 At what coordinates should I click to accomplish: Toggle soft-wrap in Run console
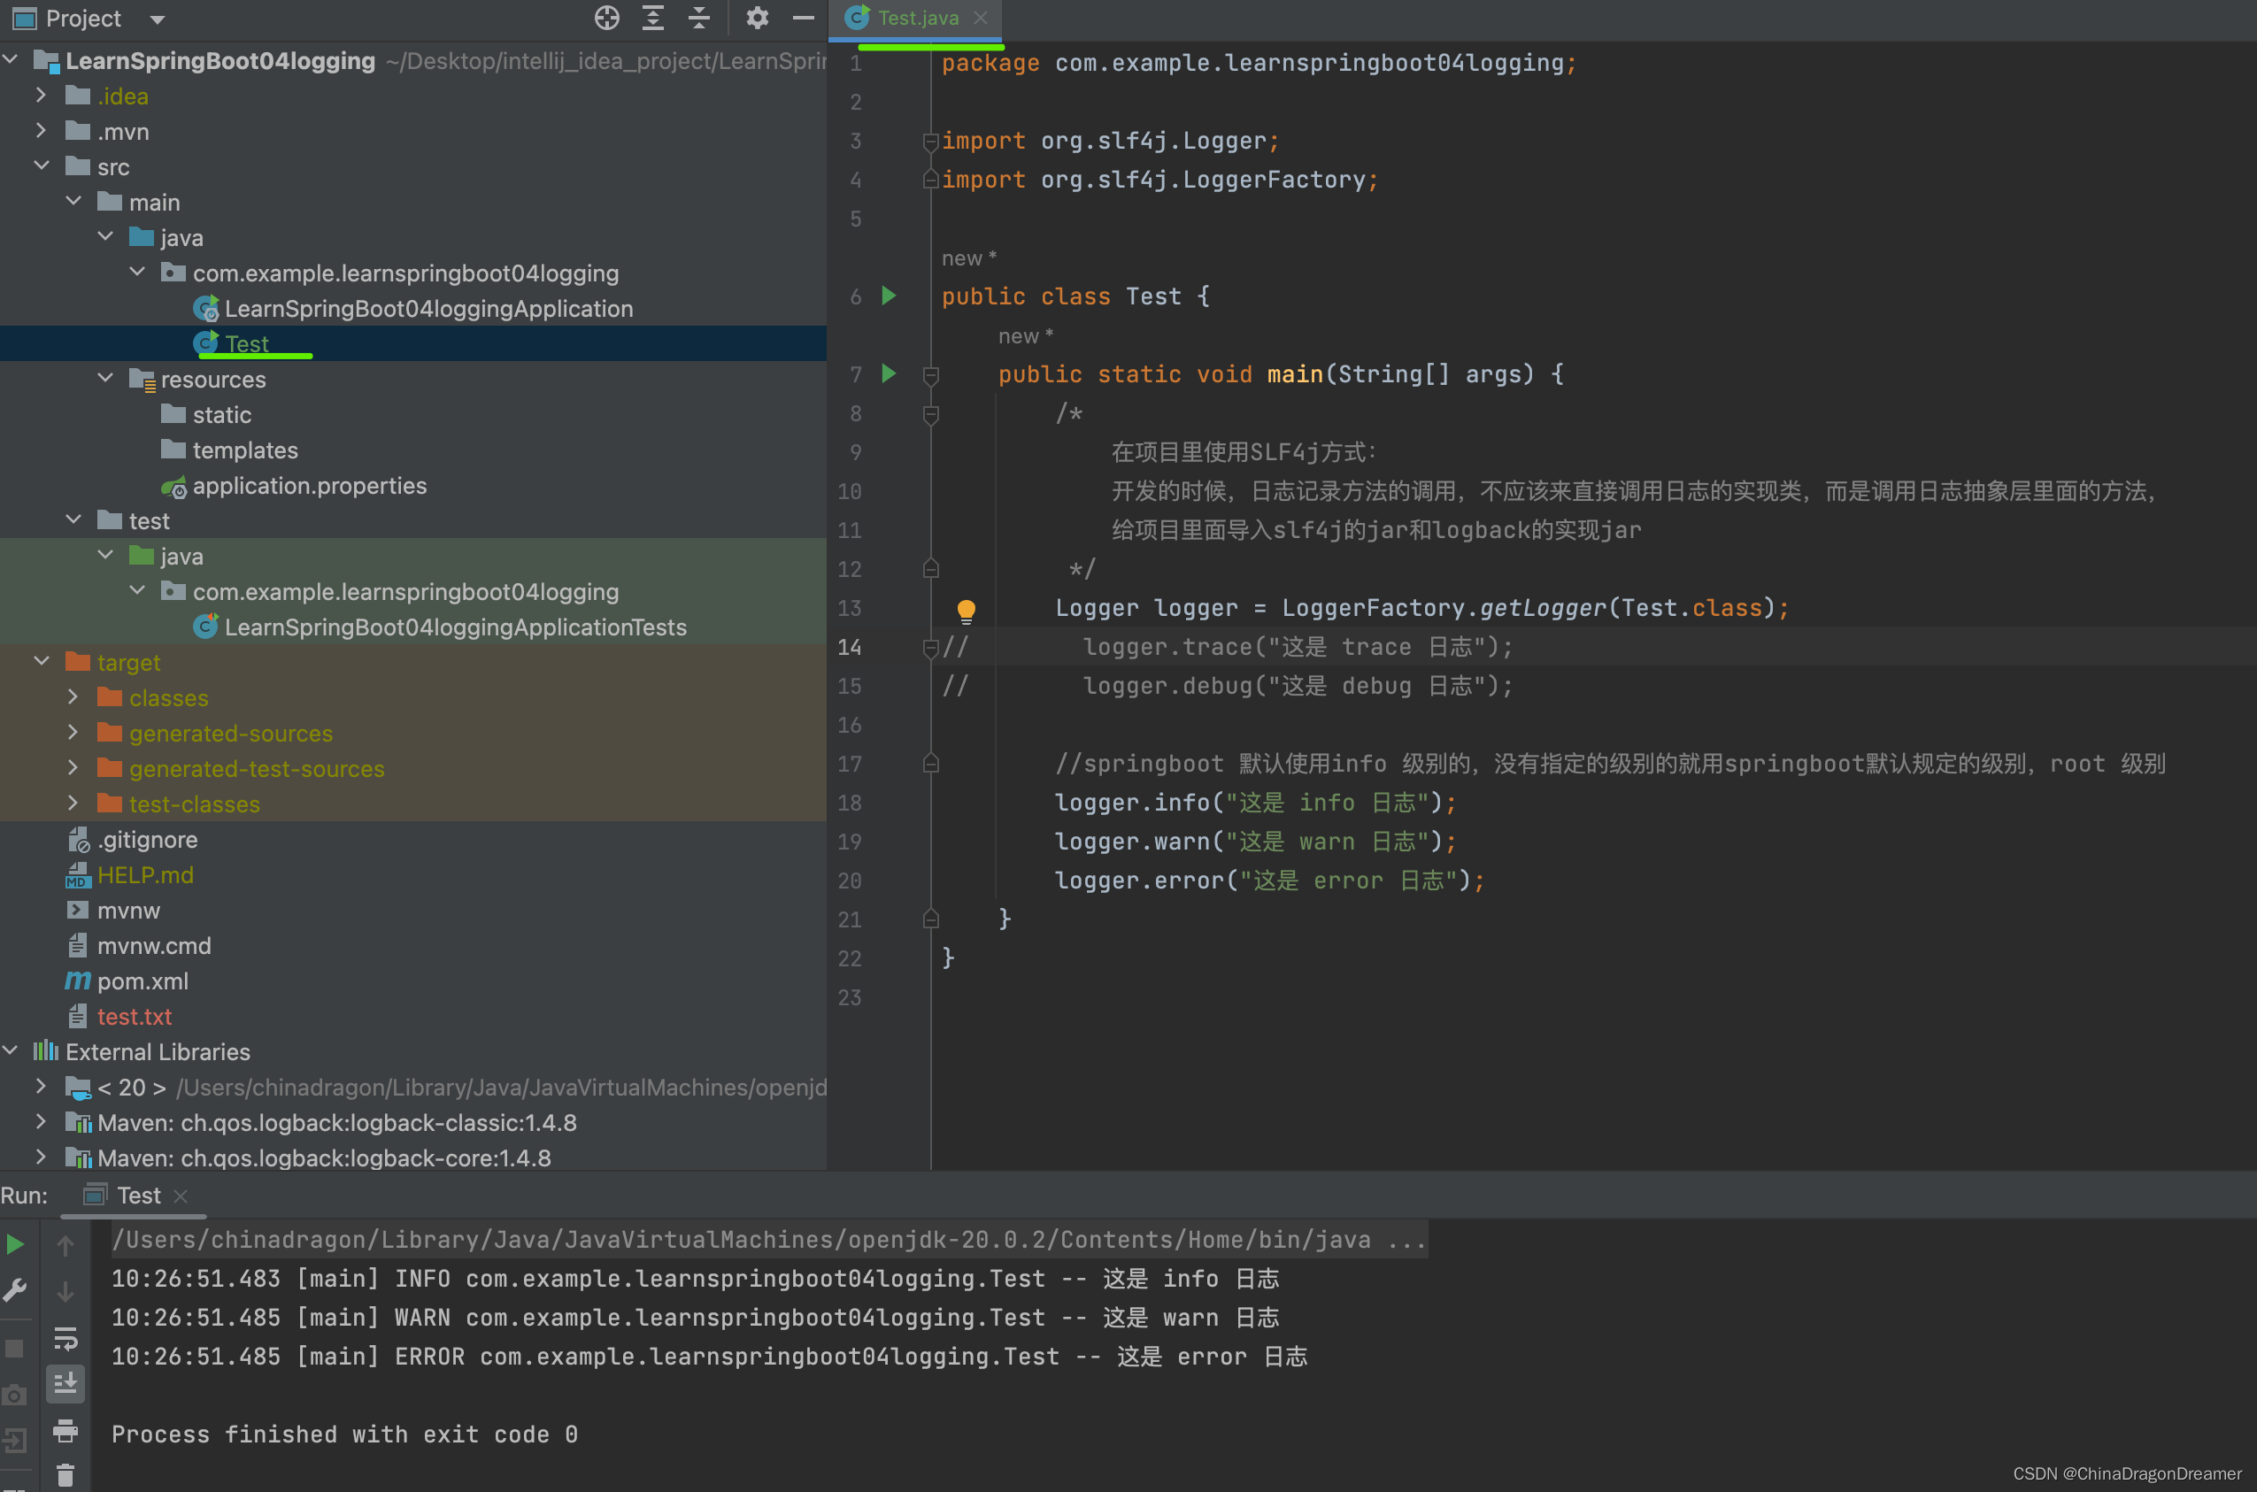coord(65,1339)
